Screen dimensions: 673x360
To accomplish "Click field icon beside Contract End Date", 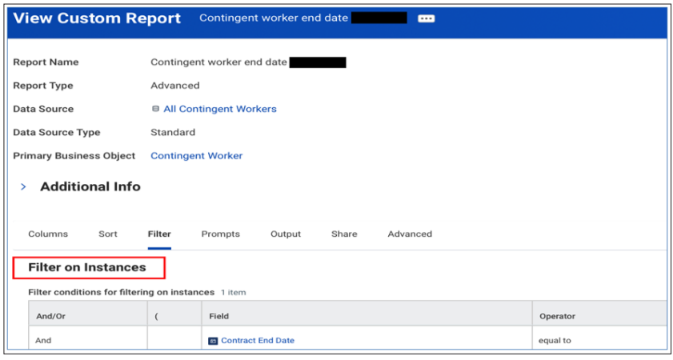I will point(213,341).
